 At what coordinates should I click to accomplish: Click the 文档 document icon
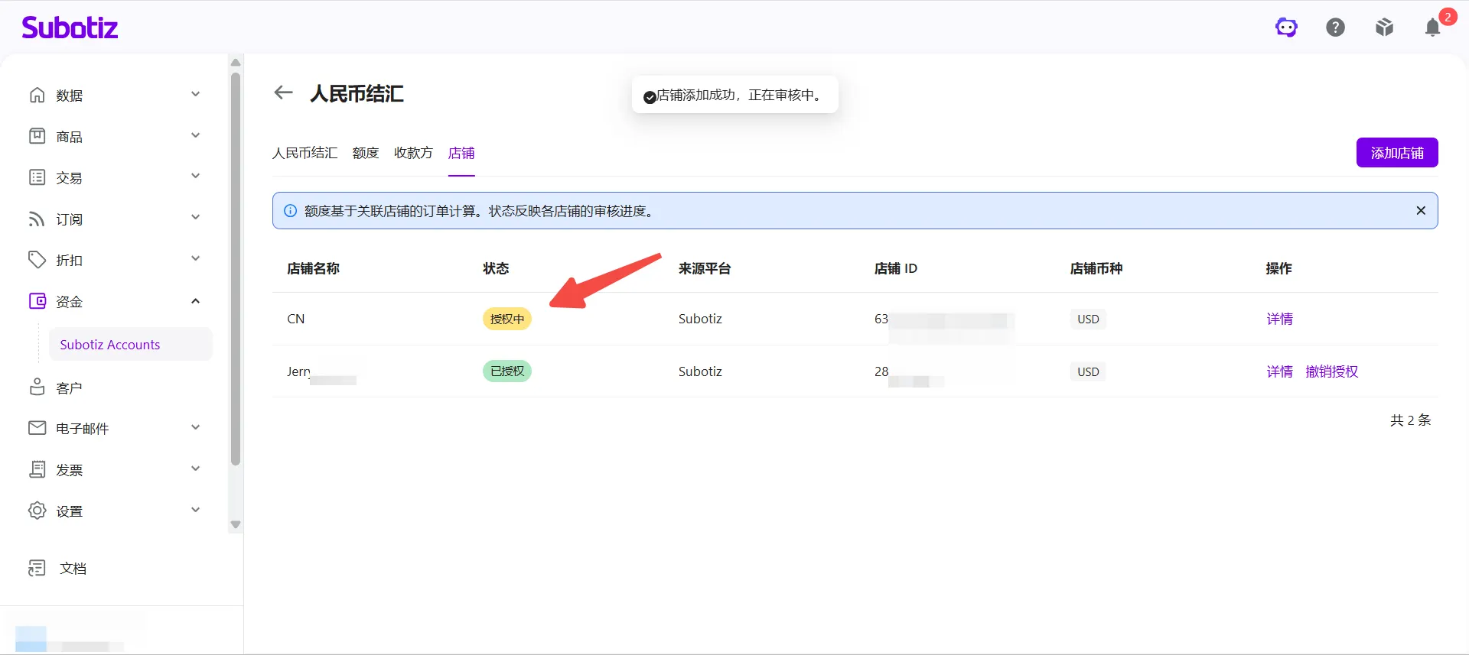[x=37, y=568]
